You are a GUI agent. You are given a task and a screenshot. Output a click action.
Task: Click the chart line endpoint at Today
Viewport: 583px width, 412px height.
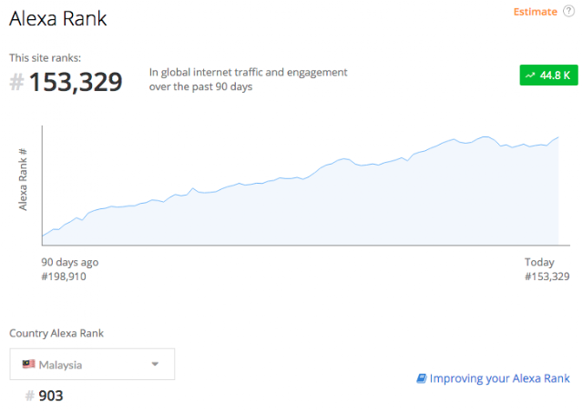point(558,137)
